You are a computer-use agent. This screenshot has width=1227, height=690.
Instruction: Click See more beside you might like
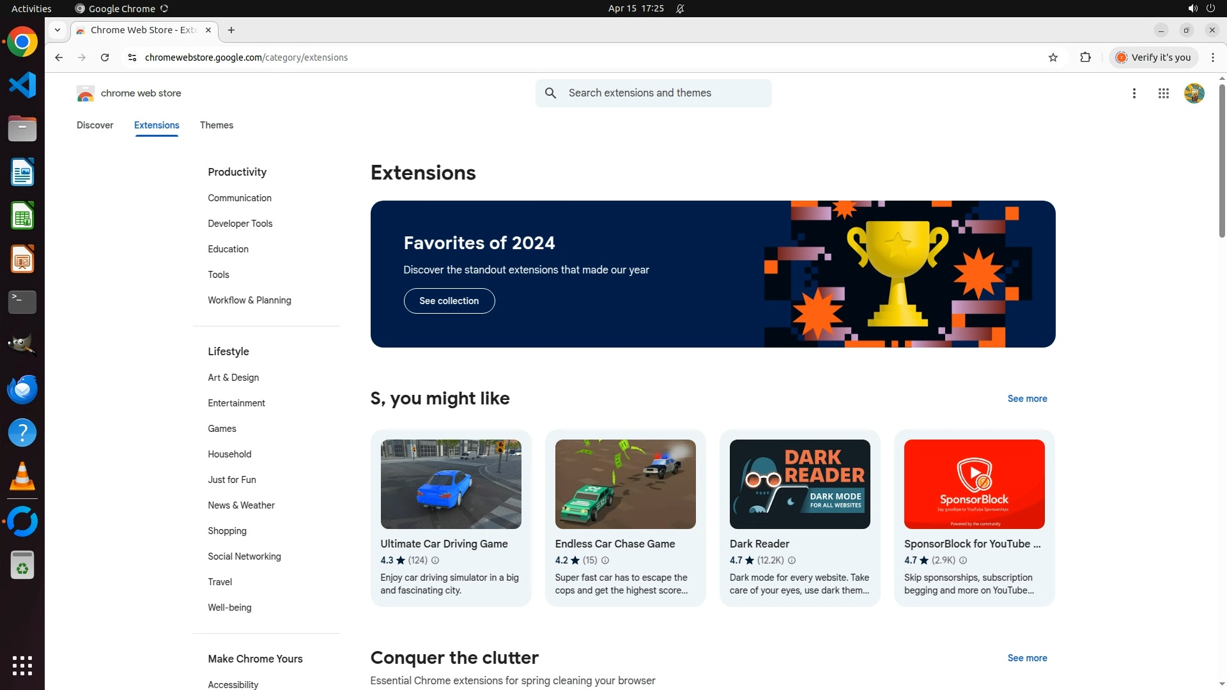1027,399
